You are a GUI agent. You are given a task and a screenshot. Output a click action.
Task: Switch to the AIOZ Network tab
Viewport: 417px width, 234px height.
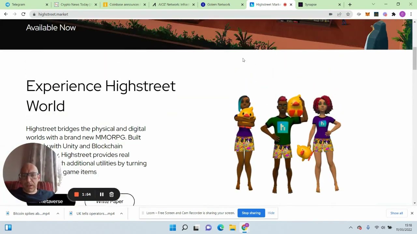173,5
